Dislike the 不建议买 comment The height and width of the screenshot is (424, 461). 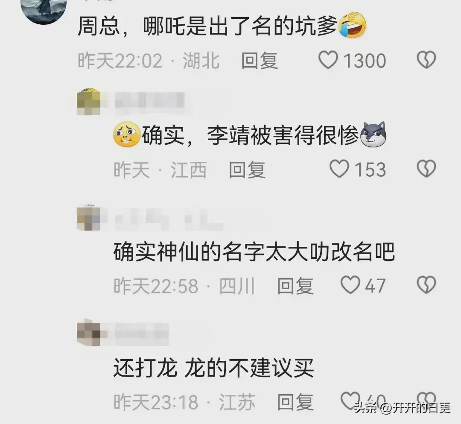(426, 401)
